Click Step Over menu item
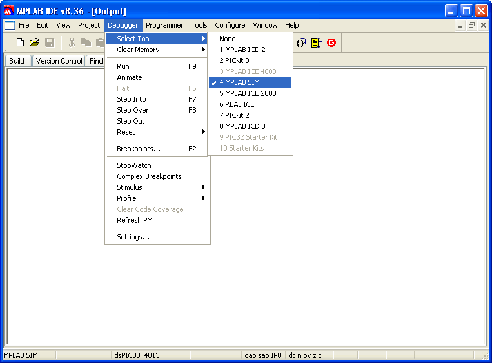Screen dimensions: 492x363 point(157,110)
